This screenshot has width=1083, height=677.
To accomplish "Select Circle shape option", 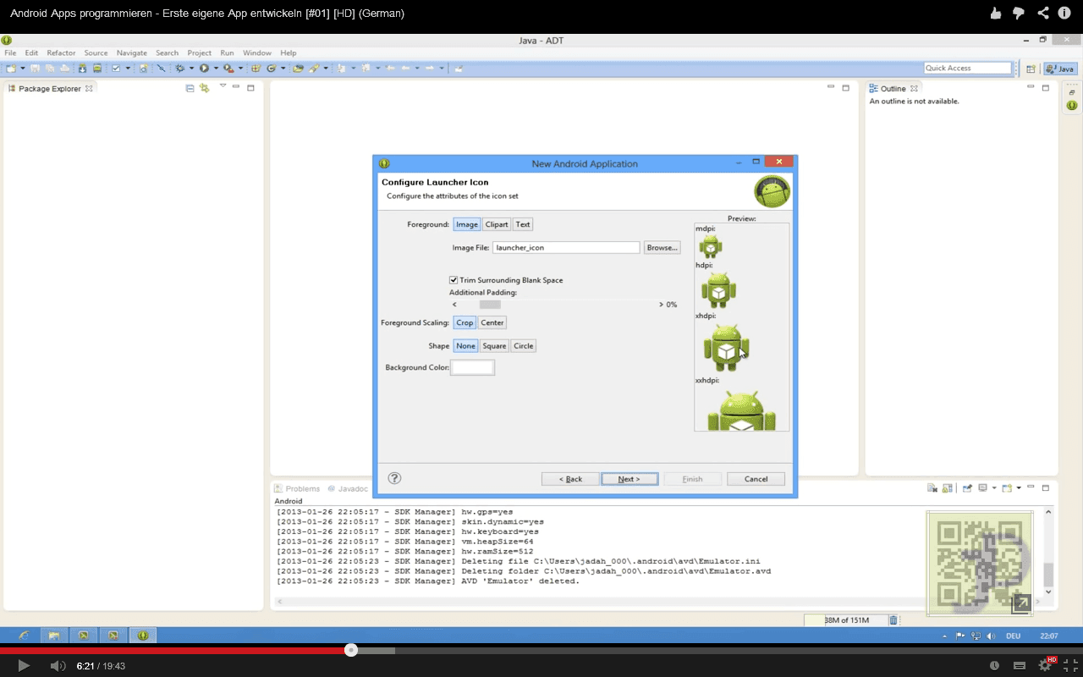I will point(524,346).
